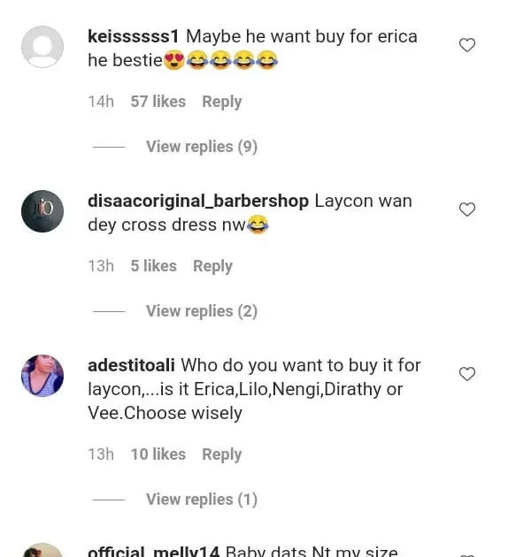Like official_melly14's comment with the heart

[x=467, y=553]
